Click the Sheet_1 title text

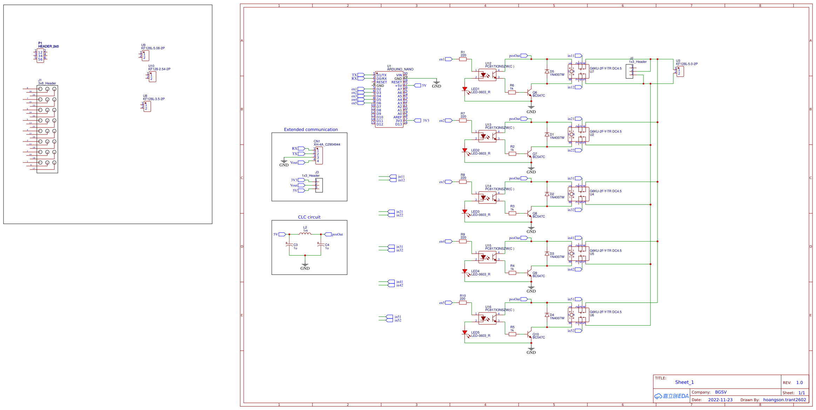tap(684, 382)
